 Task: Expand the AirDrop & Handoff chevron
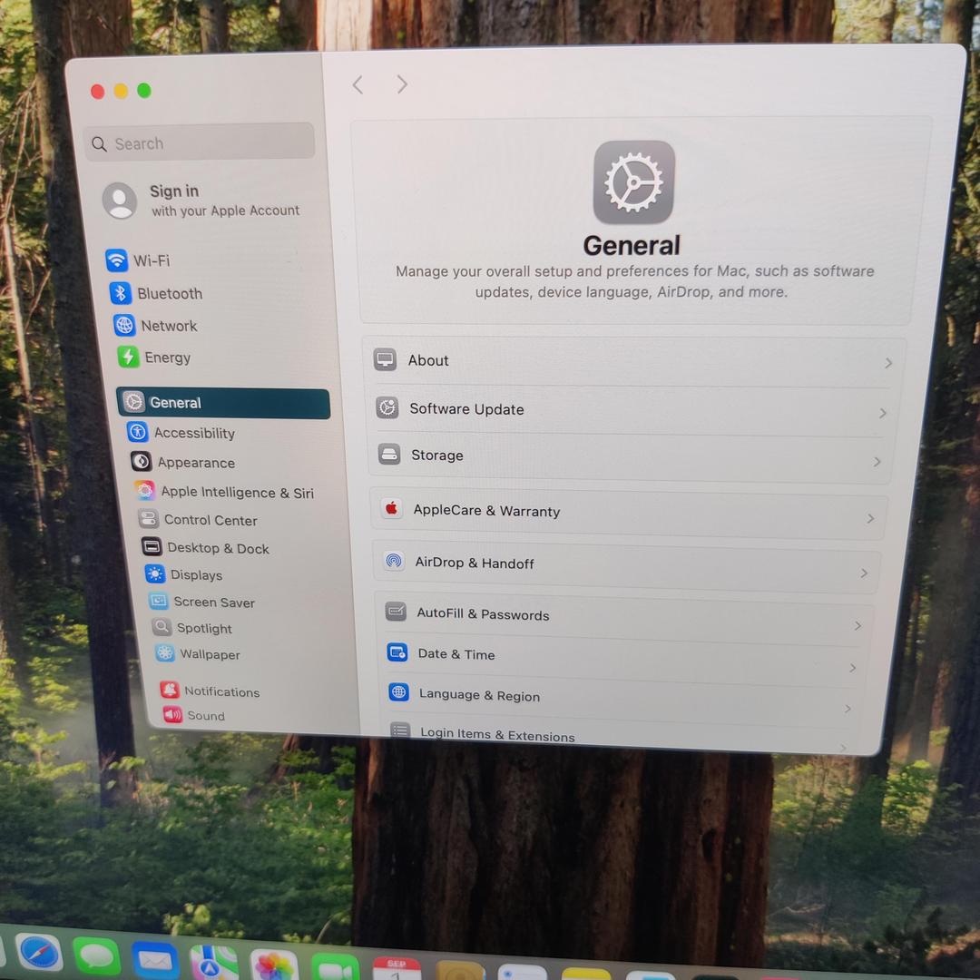tap(864, 573)
